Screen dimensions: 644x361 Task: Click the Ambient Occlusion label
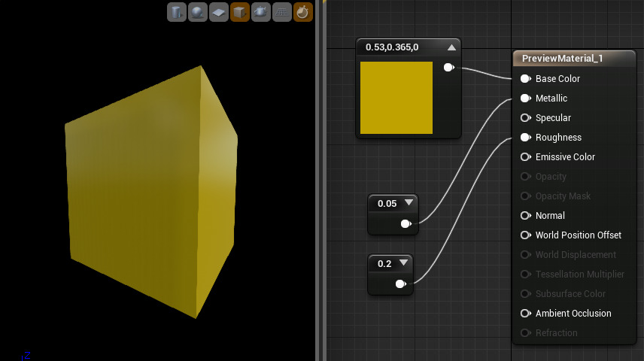click(x=573, y=314)
